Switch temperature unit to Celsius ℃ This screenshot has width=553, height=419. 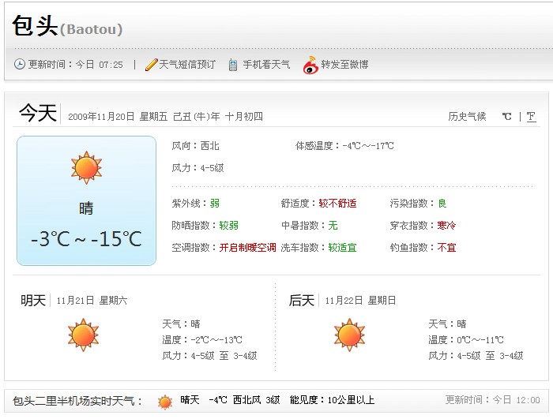point(507,117)
